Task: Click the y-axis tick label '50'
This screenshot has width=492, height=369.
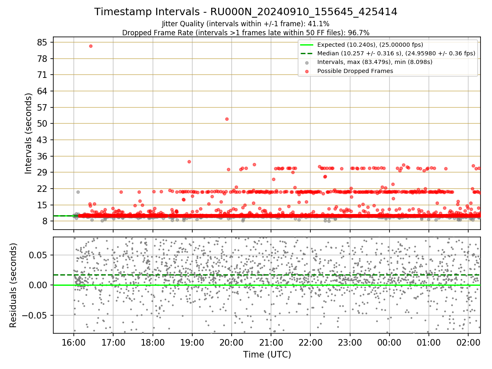Action: [43, 123]
